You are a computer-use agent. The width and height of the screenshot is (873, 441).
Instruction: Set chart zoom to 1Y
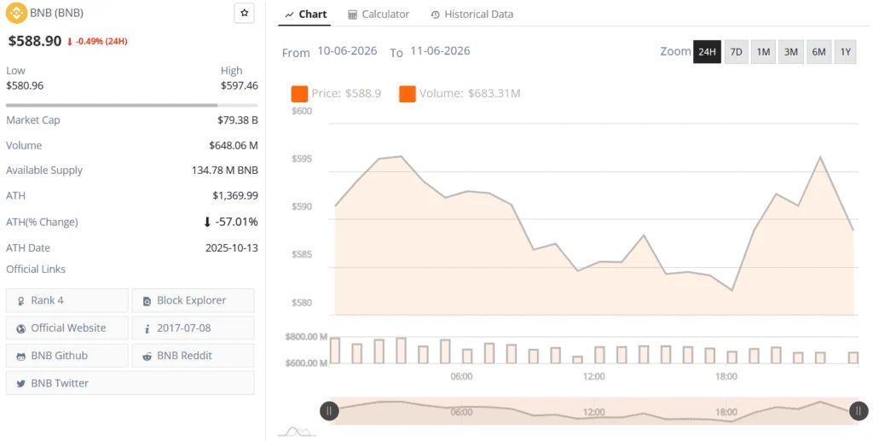click(x=845, y=52)
